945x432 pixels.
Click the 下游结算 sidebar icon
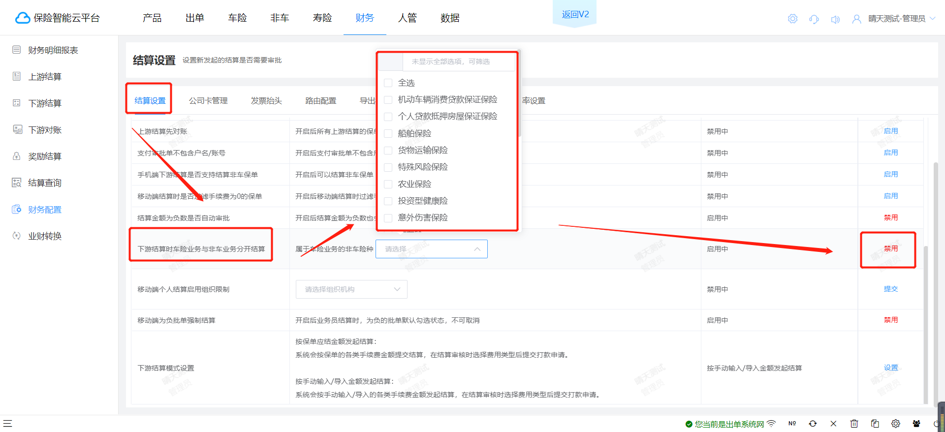(16, 103)
